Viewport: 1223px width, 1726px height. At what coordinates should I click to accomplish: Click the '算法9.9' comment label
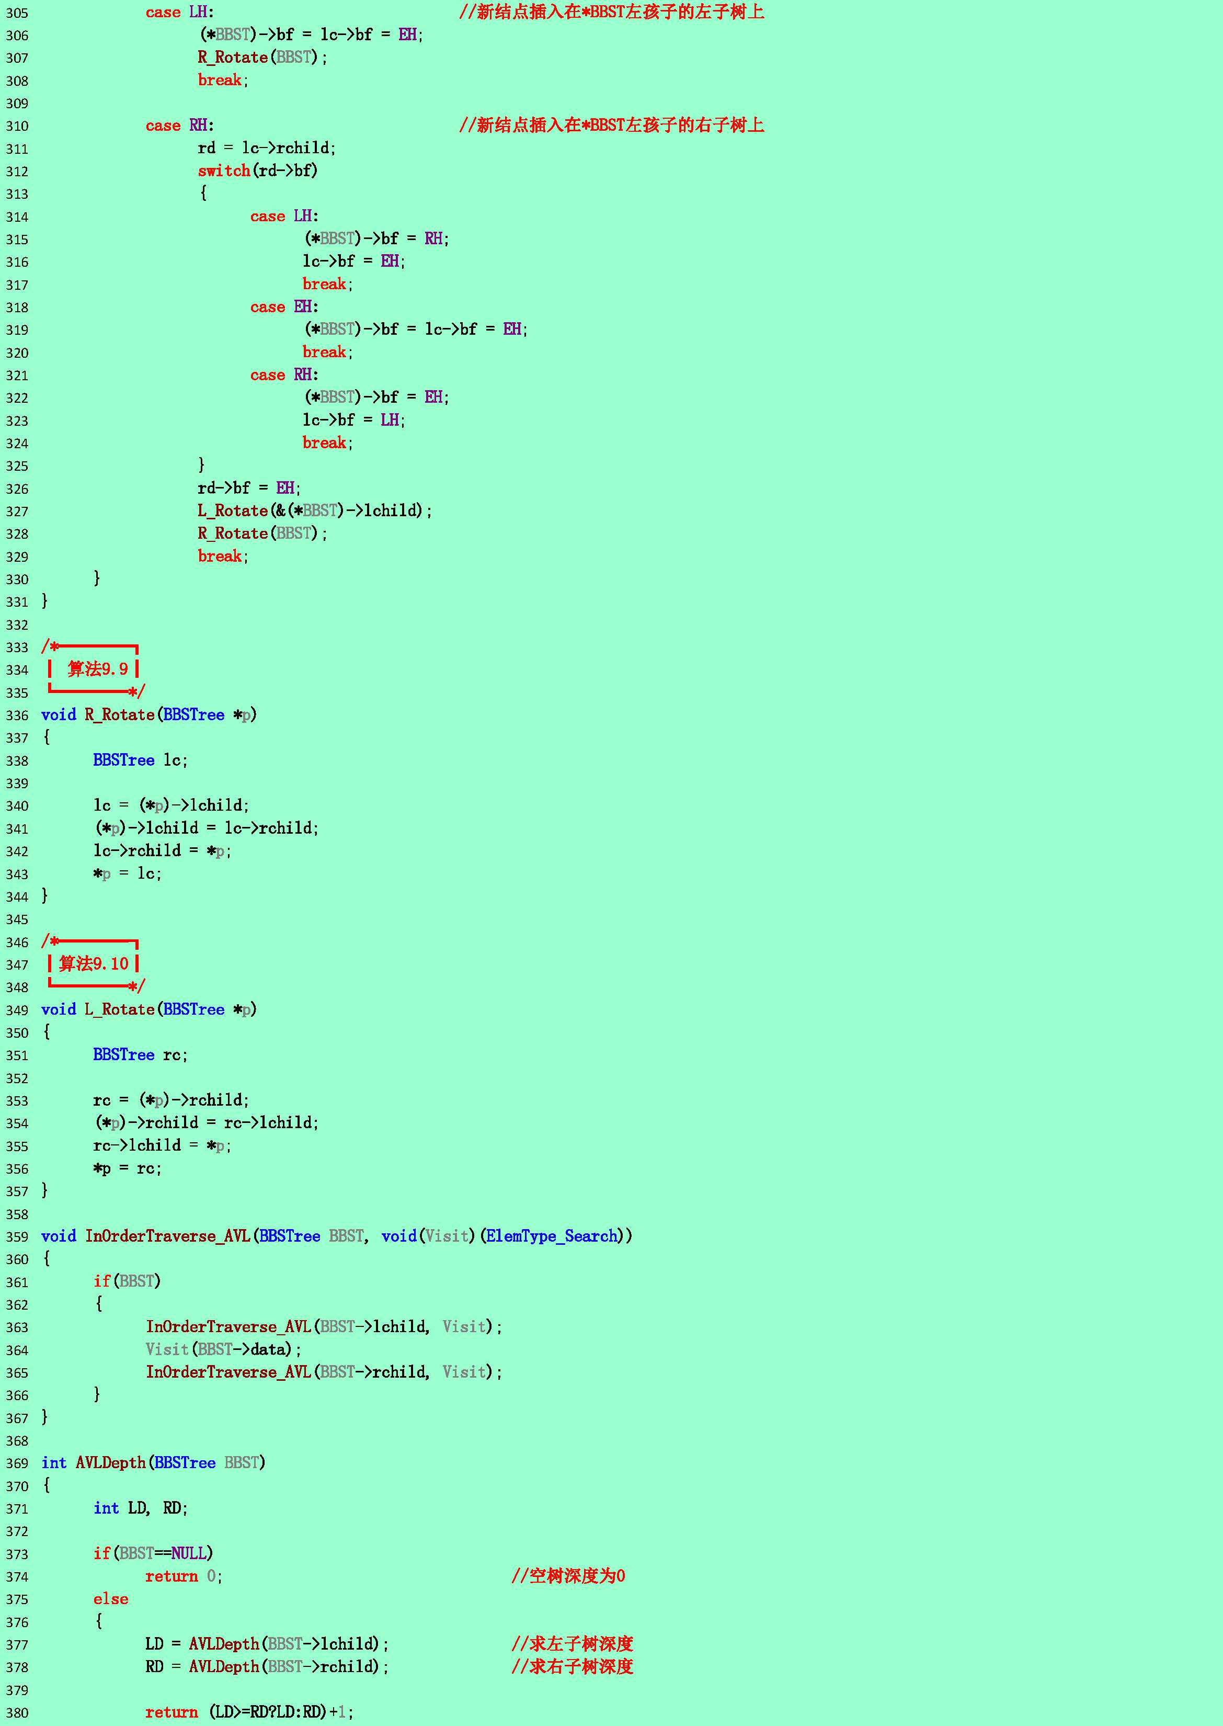tap(98, 669)
